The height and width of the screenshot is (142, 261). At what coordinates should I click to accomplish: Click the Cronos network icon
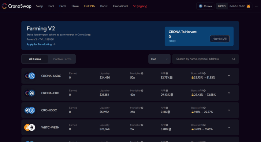point(201,6)
